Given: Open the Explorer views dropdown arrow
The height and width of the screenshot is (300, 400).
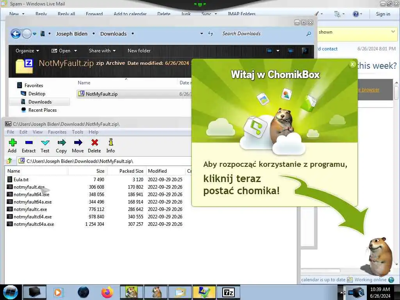Looking at the screenshot, I should click(278, 51).
